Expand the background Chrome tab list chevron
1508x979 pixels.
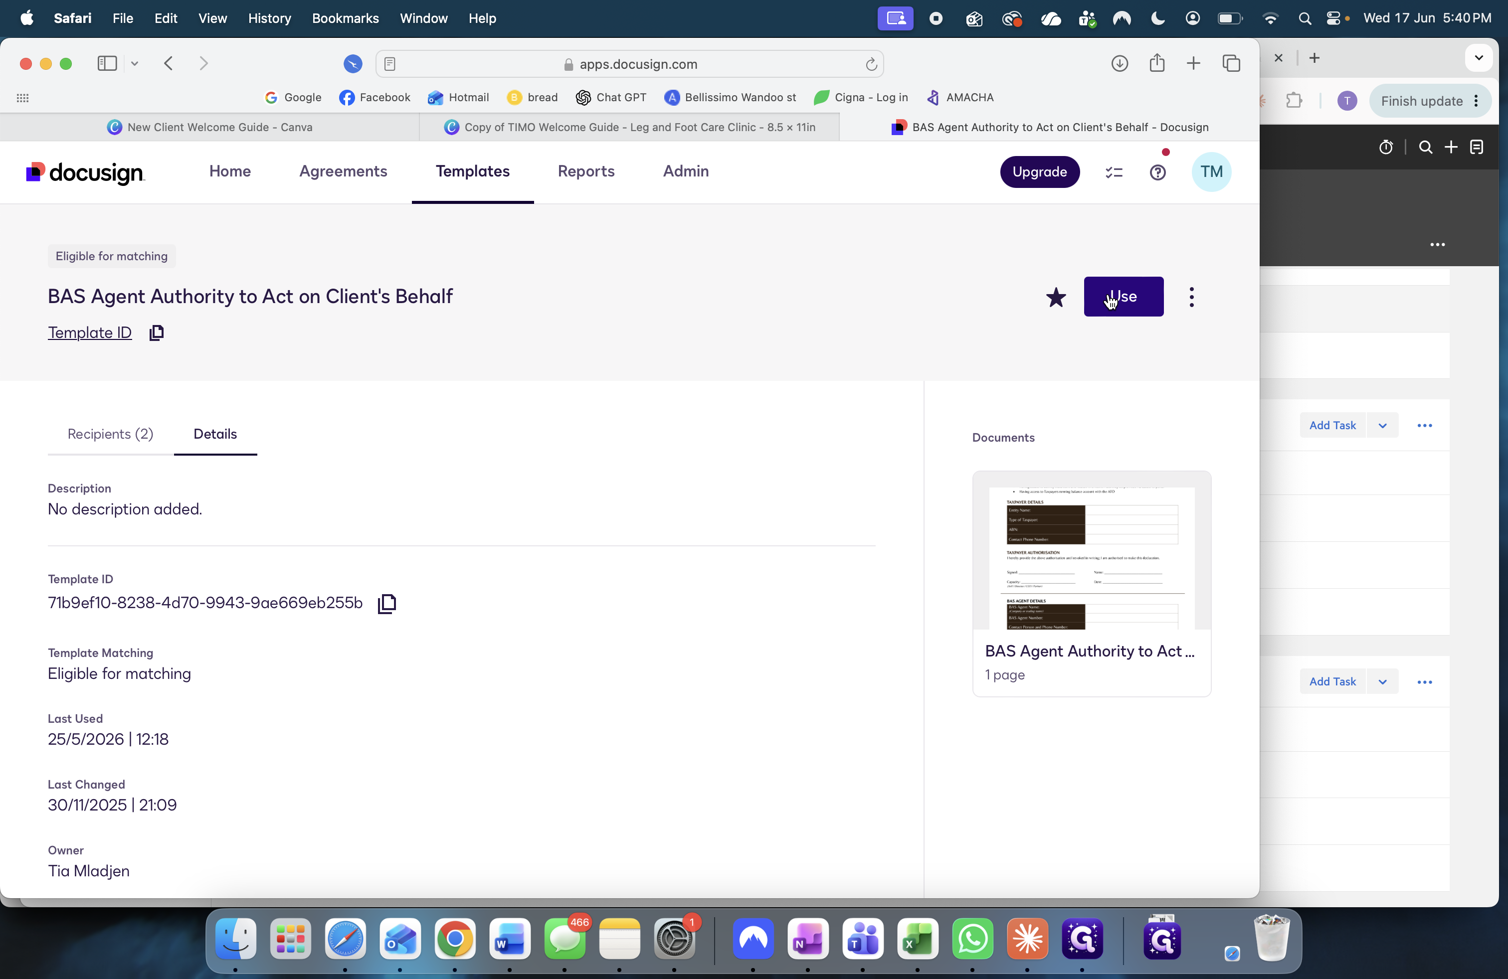coord(1479,58)
